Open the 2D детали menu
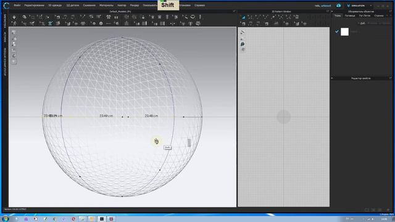 [x=73, y=6]
